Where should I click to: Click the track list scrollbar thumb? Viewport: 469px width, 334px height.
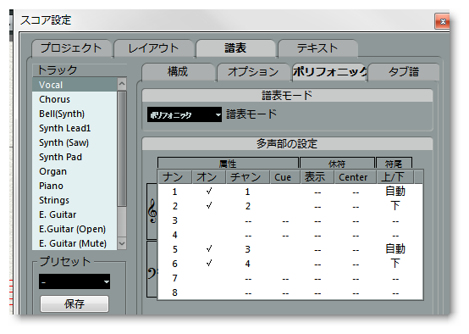coord(122,148)
